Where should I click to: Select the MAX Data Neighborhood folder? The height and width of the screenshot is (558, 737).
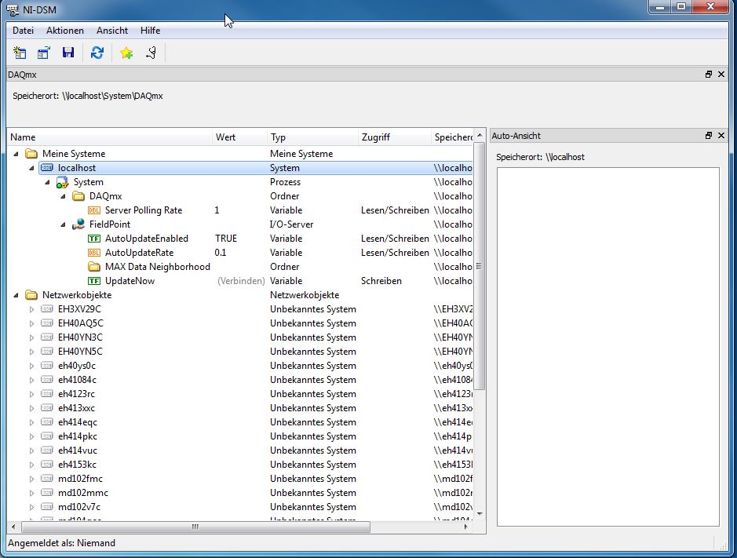coord(157,267)
